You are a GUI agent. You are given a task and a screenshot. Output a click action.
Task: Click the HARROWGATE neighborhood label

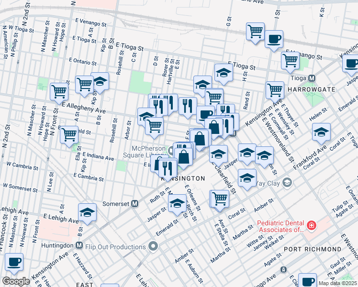[x=312, y=89]
